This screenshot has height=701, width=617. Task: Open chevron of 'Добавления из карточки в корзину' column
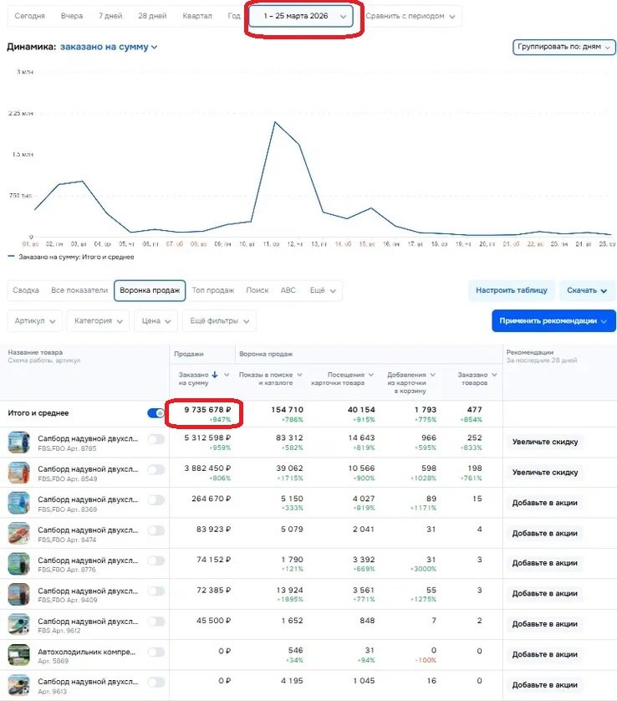(x=432, y=375)
